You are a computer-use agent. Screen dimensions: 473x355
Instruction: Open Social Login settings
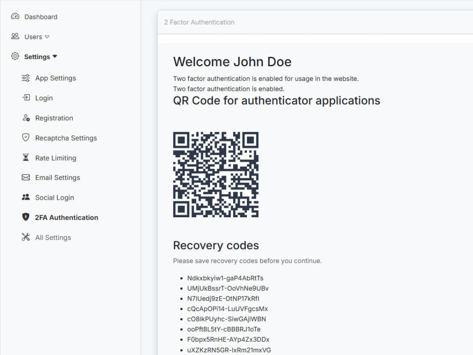[x=54, y=197]
